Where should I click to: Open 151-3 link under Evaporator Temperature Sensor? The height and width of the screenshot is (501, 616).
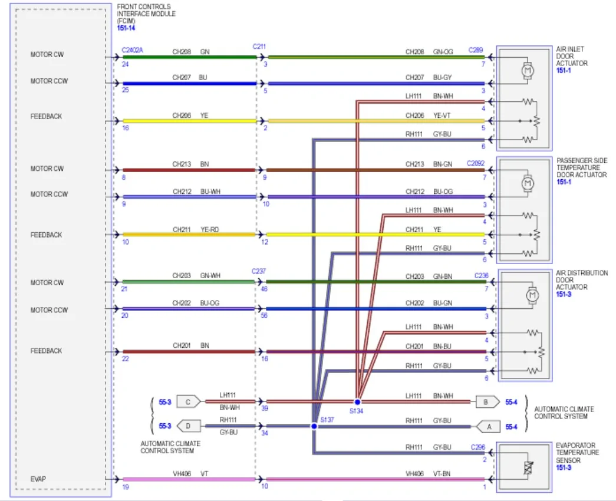coord(564,467)
